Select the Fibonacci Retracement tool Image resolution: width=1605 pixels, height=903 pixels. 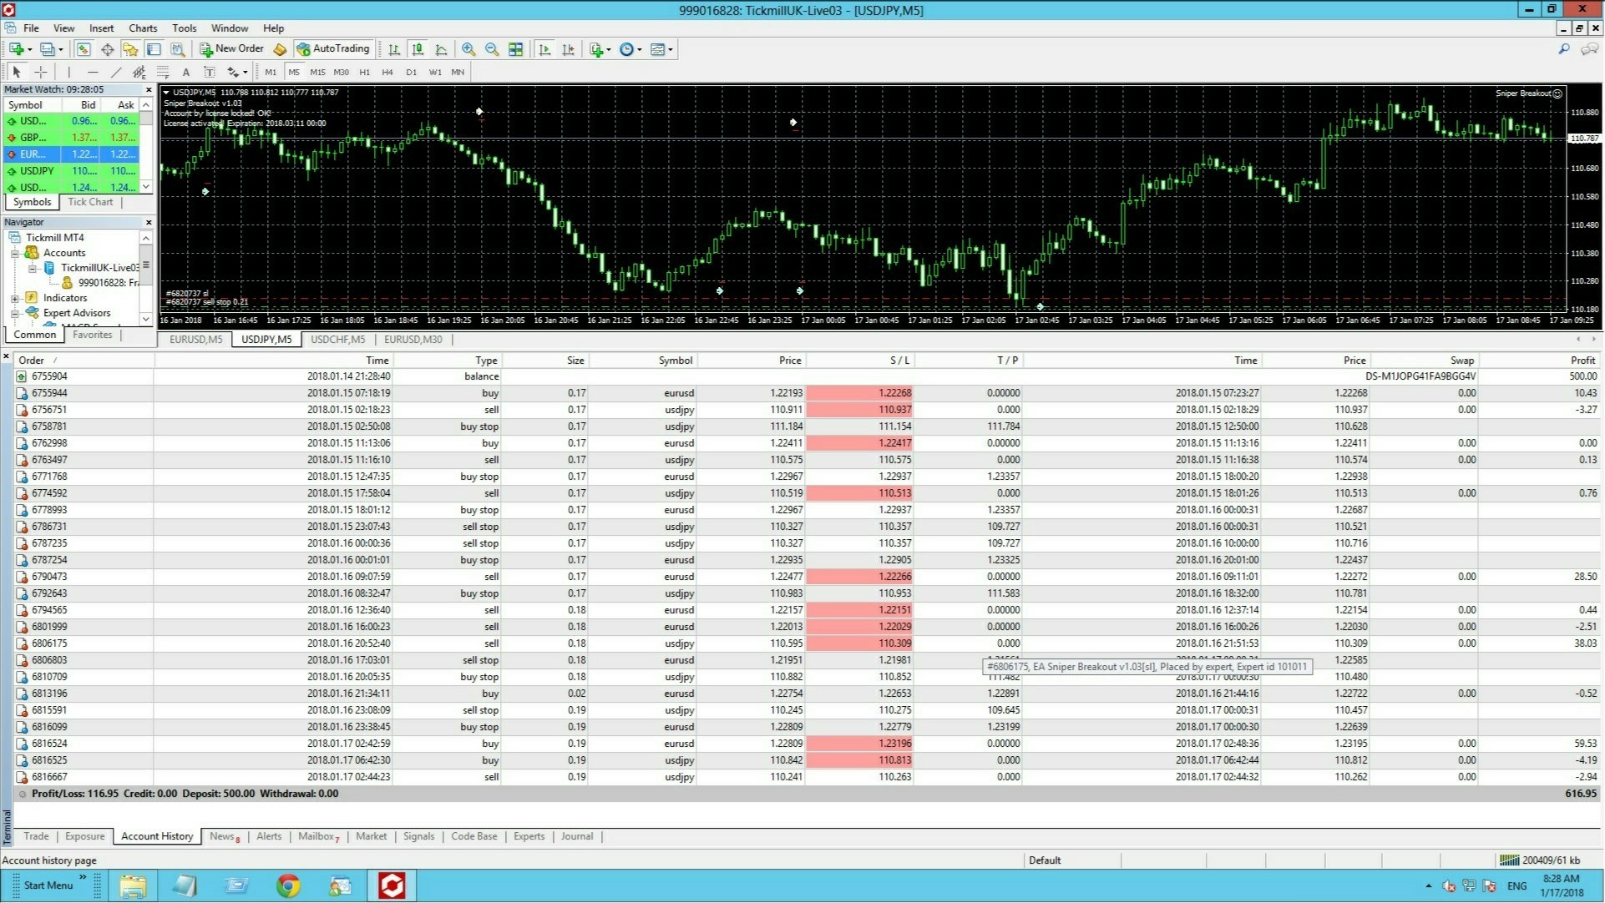point(162,73)
